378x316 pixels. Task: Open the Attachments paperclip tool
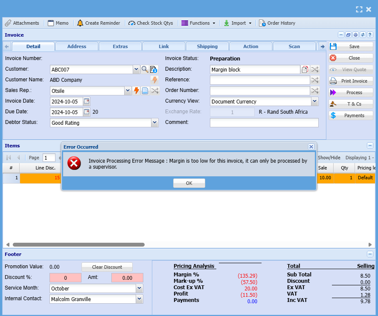pyautogui.click(x=8, y=23)
